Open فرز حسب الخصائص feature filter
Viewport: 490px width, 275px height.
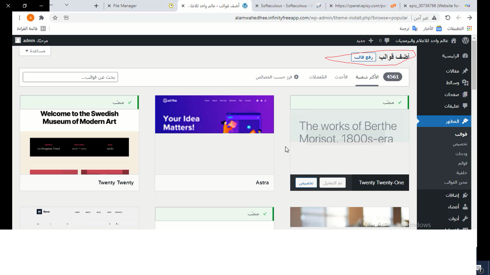pyautogui.click(x=277, y=77)
